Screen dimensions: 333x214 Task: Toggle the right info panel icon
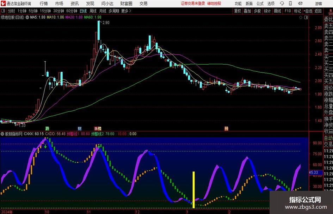pyautogui.click(x=306, y=18)
